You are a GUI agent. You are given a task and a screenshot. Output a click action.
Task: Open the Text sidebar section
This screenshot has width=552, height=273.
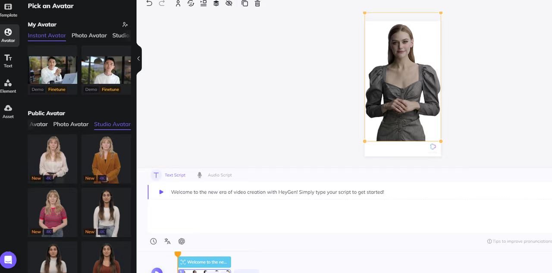8,61
